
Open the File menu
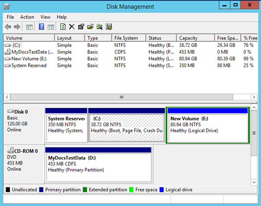pyautogui.click(x=10, y=17)
